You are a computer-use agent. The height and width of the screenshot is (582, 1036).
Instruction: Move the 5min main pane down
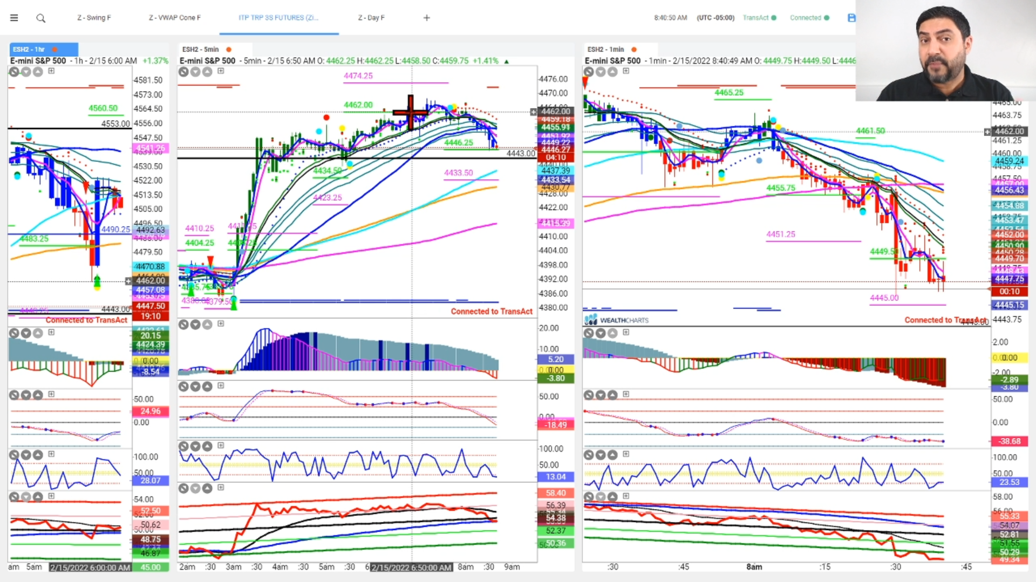195,72
